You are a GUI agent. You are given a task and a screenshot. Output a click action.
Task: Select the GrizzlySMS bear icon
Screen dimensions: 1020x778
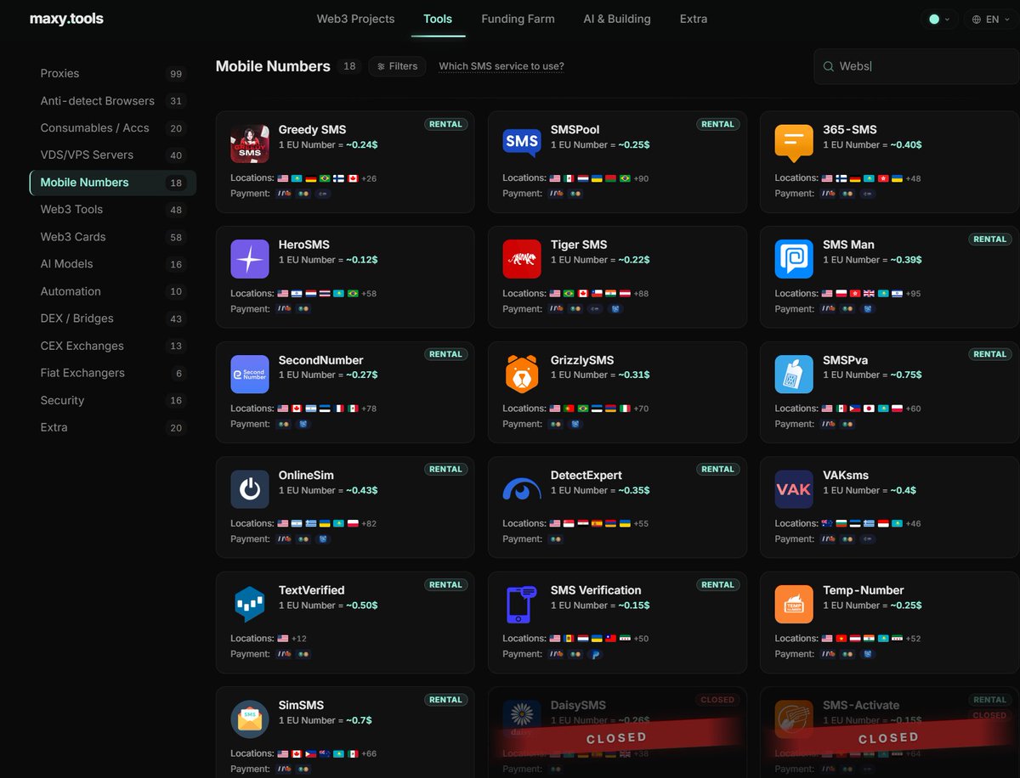point(522,374)
